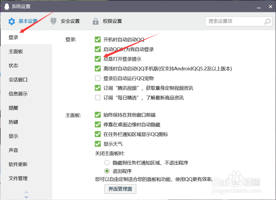The width and height of the screenshot is (276, 200).
Task: Uncheck 在任务栏通知区域显示QQ图标
Action: [x=98, y=134]
